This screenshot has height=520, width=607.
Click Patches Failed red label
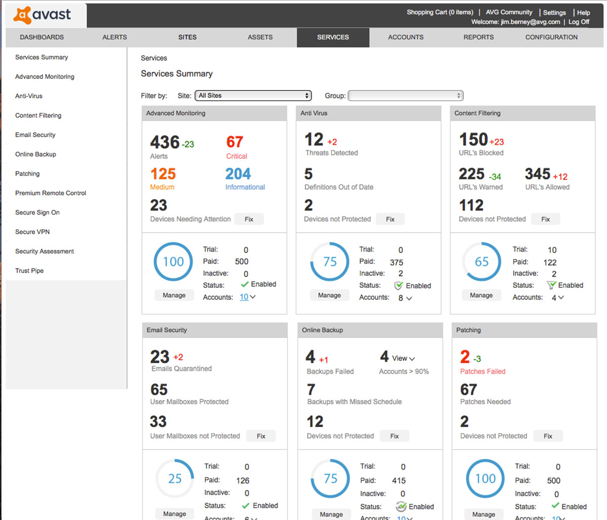point(483,371)
